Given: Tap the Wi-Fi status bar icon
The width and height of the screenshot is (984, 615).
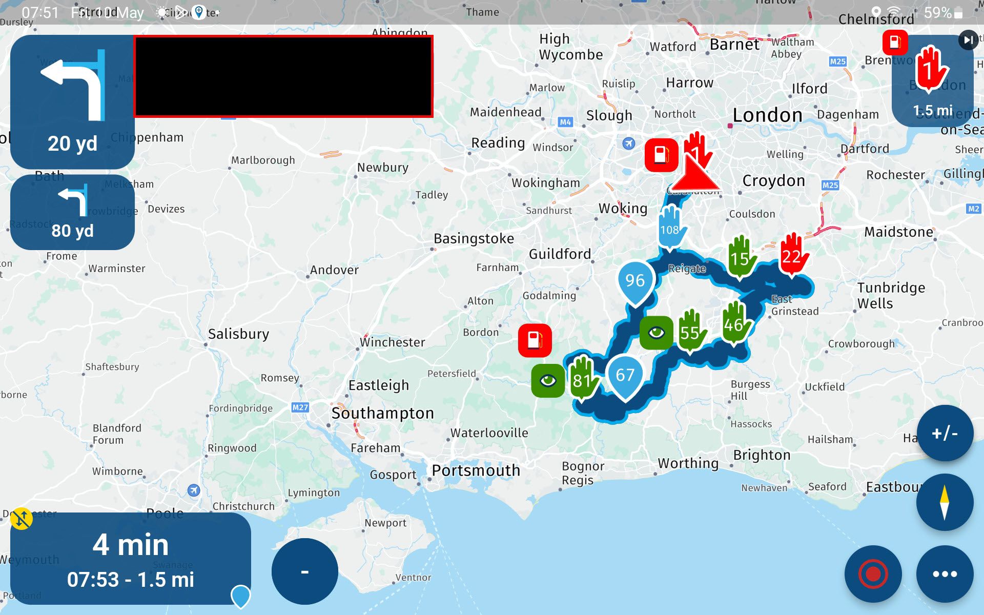Looking at the screenshot, I should [x=894, y=12].
